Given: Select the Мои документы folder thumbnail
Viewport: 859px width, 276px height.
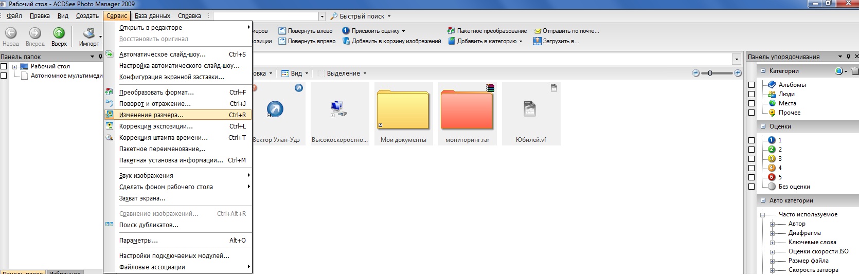Looking at the screenshot, I should coord(403,114).
